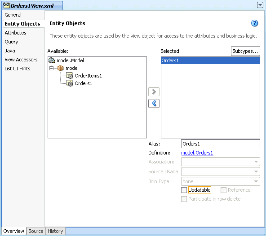Switch to the Source tab
The width and height of the screenshot is (266, 236).
[x=36, y=231]
